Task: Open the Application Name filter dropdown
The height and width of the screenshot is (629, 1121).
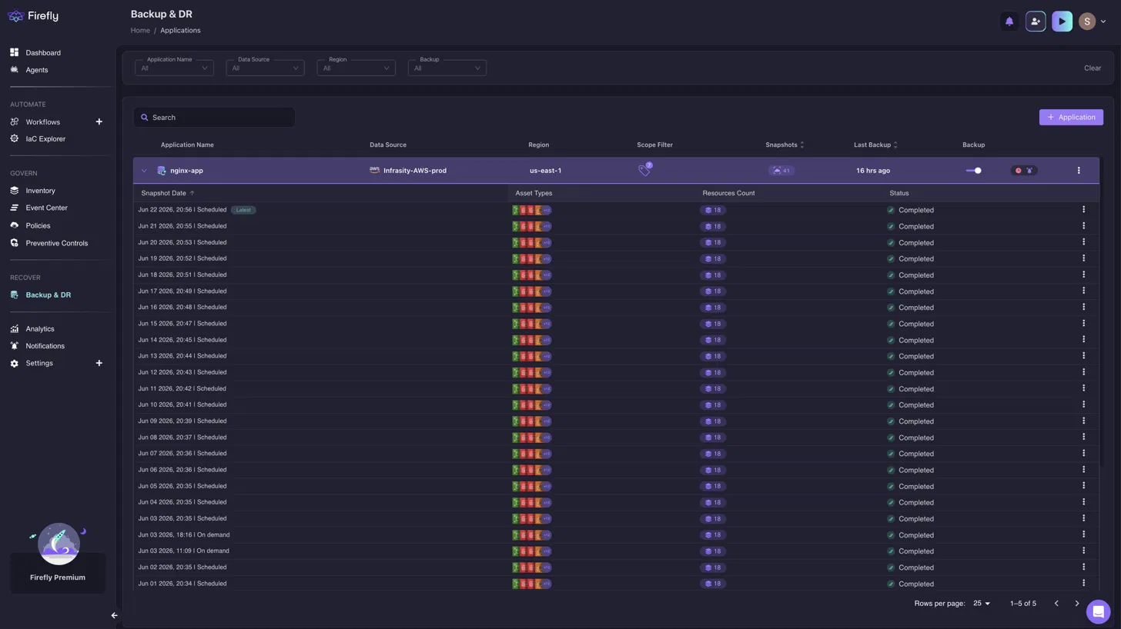Action: tap(174, 68)
